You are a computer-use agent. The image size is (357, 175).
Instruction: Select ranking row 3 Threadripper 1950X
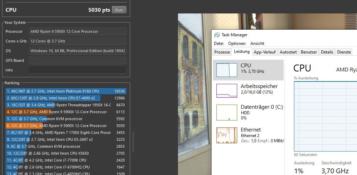tap(66, 105)
